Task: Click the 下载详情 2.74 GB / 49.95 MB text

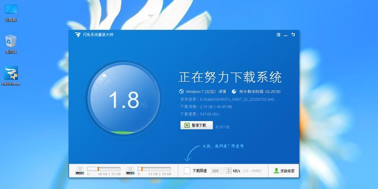Action: (206, 107)
